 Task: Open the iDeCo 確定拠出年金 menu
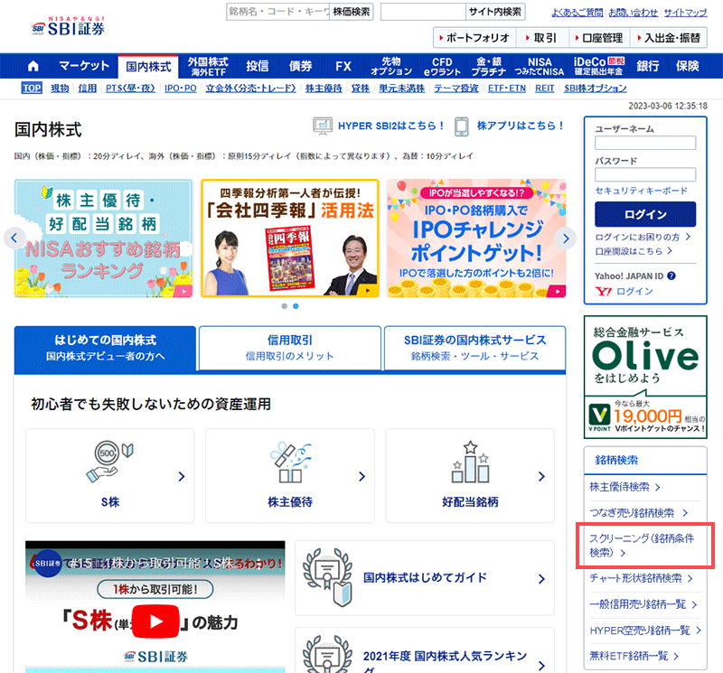pos(598,66)
